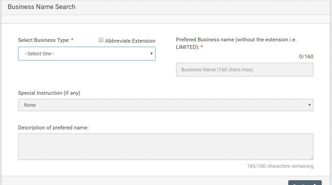Click the Business Name Search heading
This screenshot has height=185, width=332.
tap(41, 7)
